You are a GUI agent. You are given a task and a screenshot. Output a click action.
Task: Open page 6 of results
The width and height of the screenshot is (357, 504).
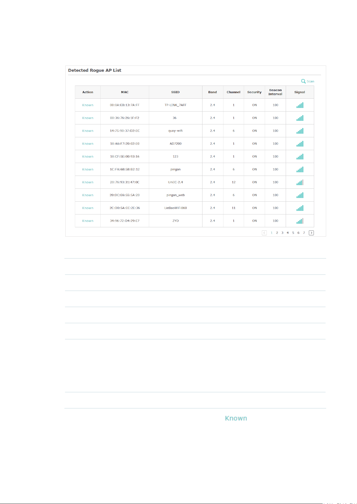coord(298,233)
